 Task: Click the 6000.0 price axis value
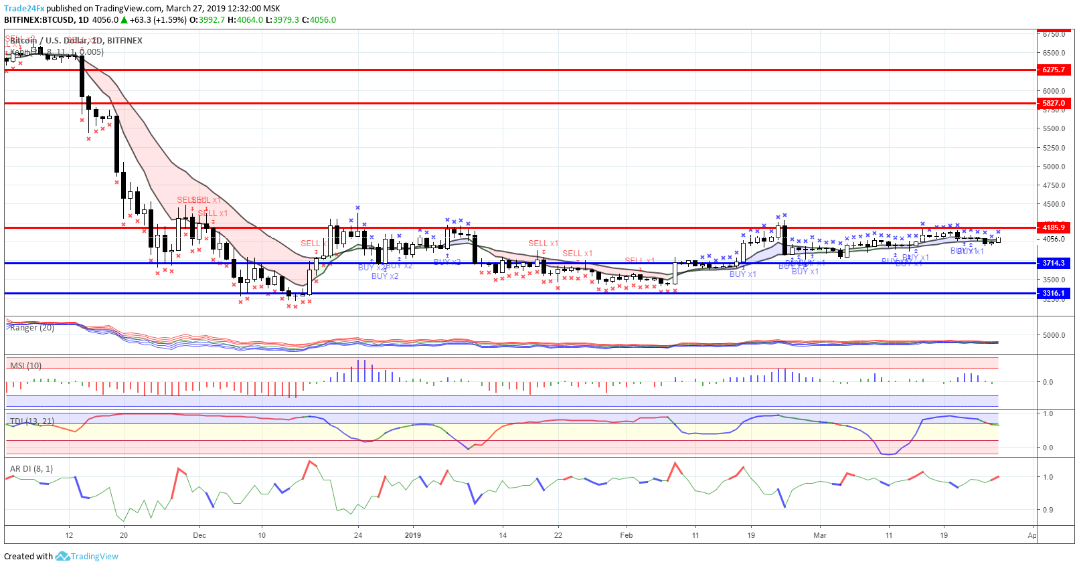point(1054,91)
